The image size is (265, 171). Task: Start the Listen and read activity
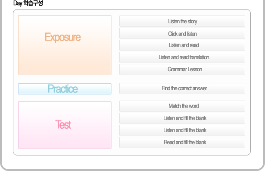tap(182, 45)
